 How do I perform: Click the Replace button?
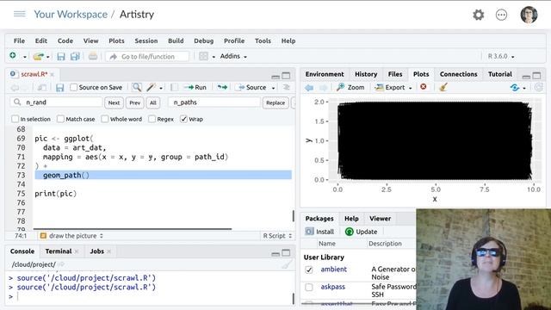tap(275, 102)
